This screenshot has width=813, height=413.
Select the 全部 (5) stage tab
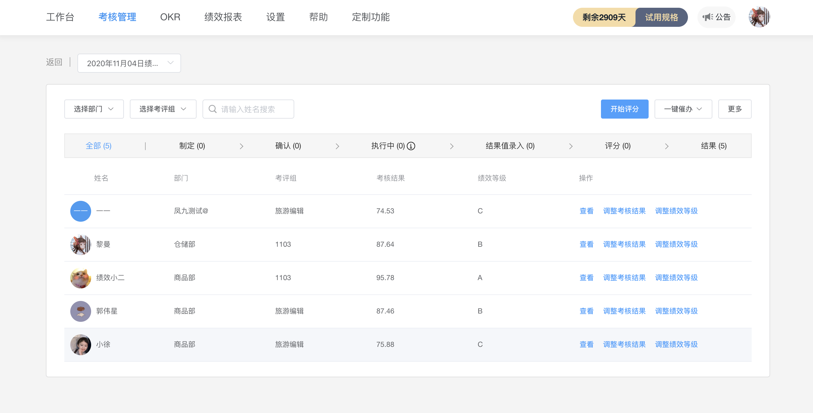pos(99,146)
